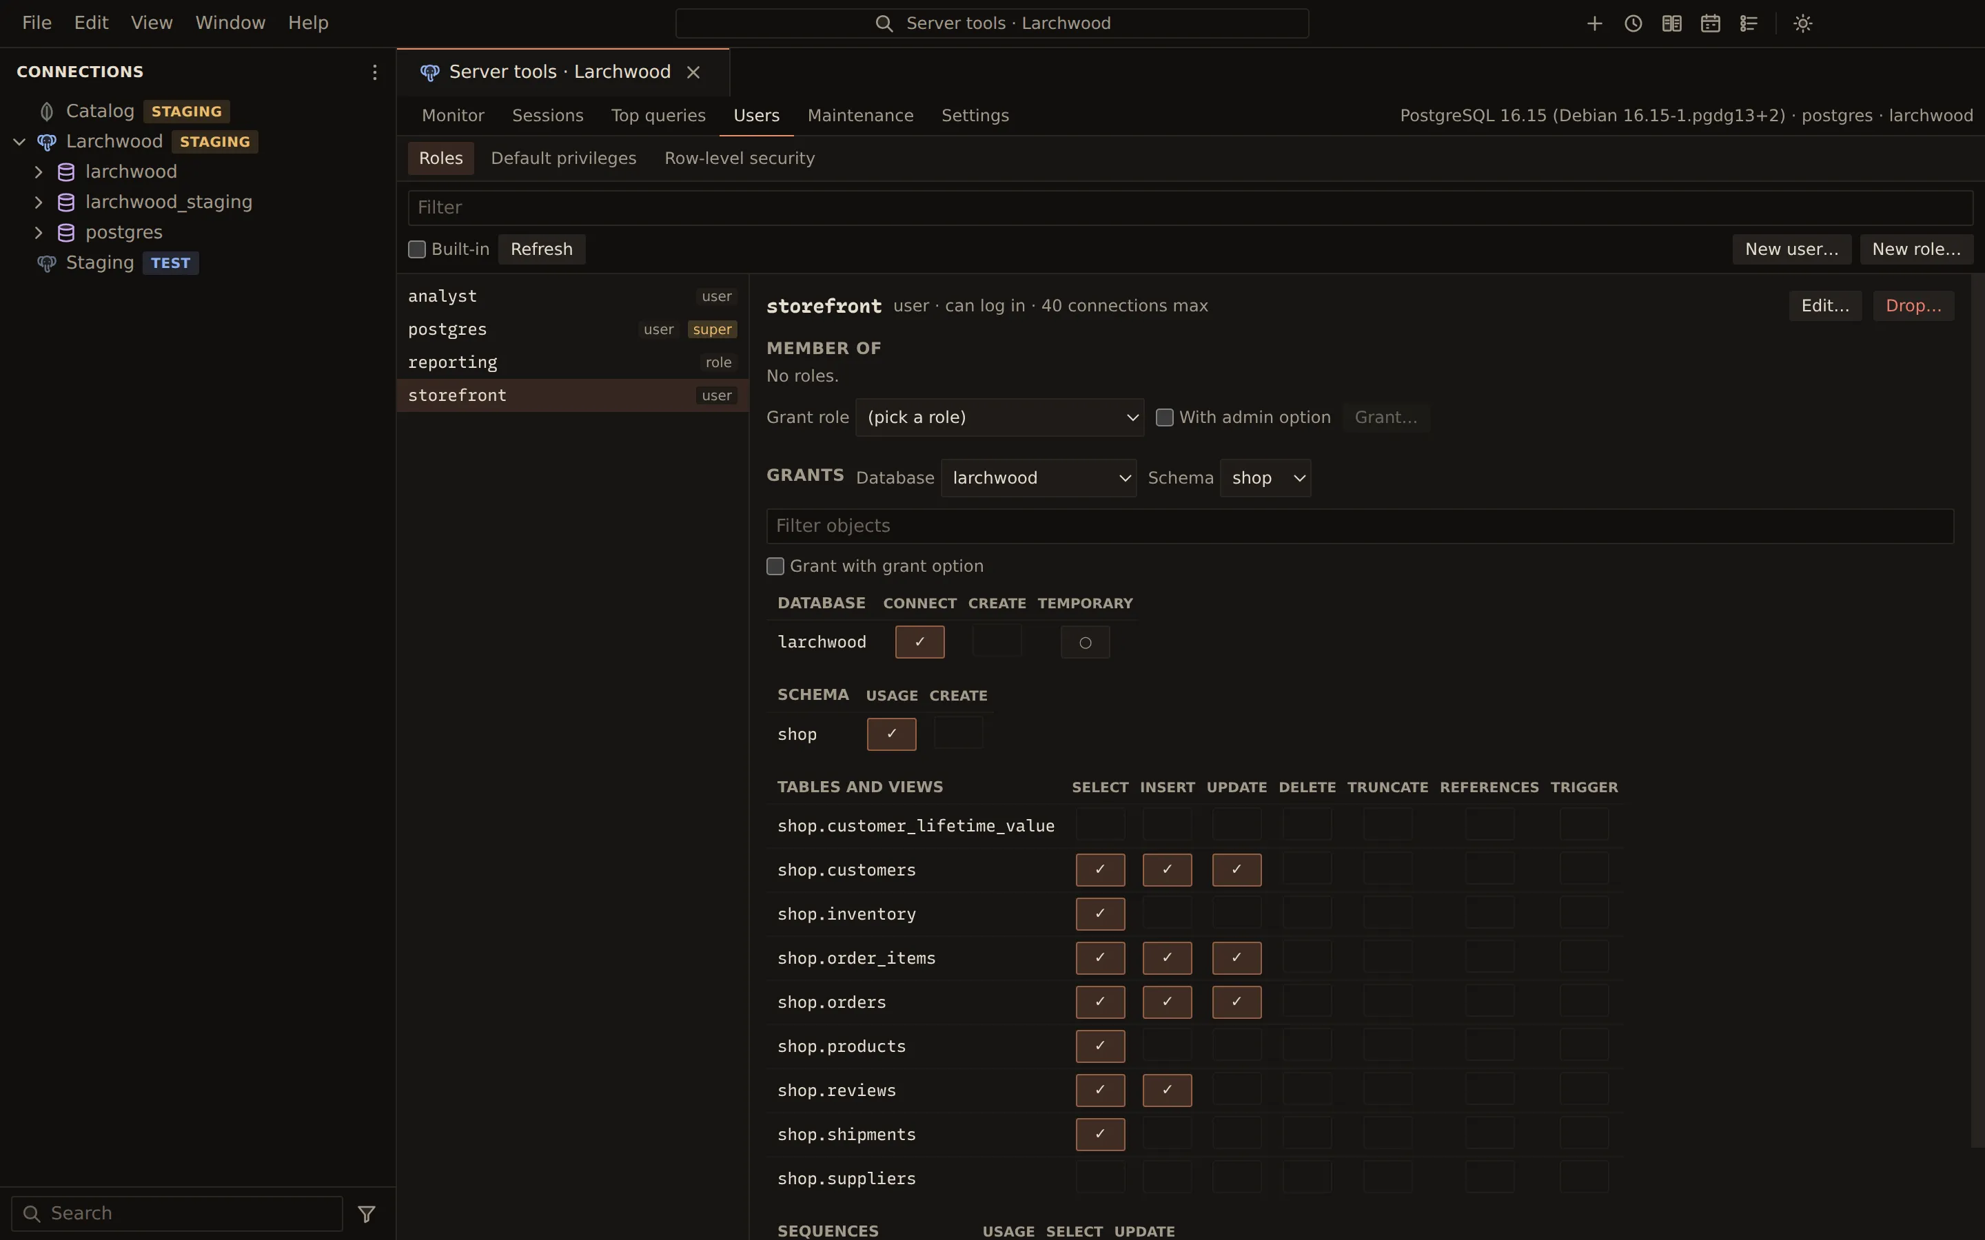The height and width of the screenshot is (1240, 1985).
Task: Enable Grant with grant option checkbox
Action: [x=774, y=566]
